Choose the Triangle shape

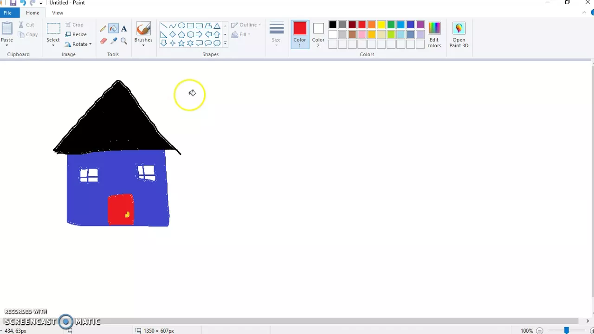217,26
